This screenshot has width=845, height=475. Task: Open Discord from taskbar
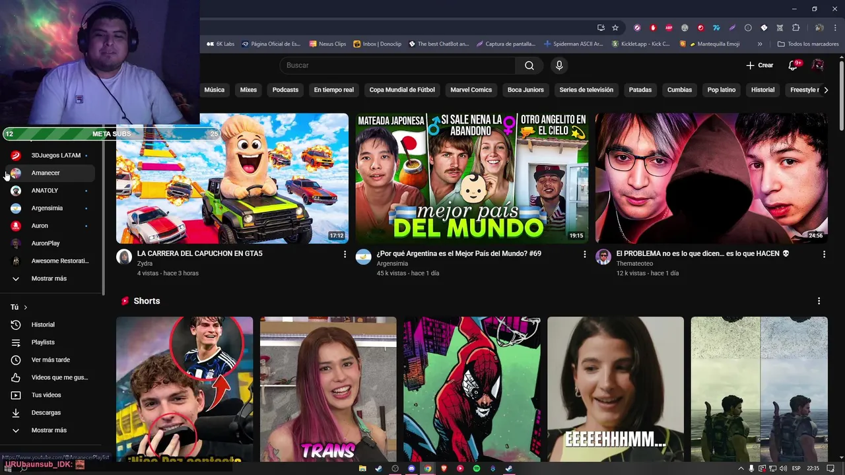click(x=411, y=468)
